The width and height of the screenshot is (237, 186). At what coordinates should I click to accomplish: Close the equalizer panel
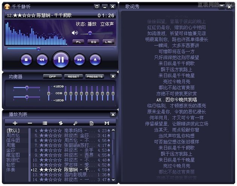tap(113, 76)
